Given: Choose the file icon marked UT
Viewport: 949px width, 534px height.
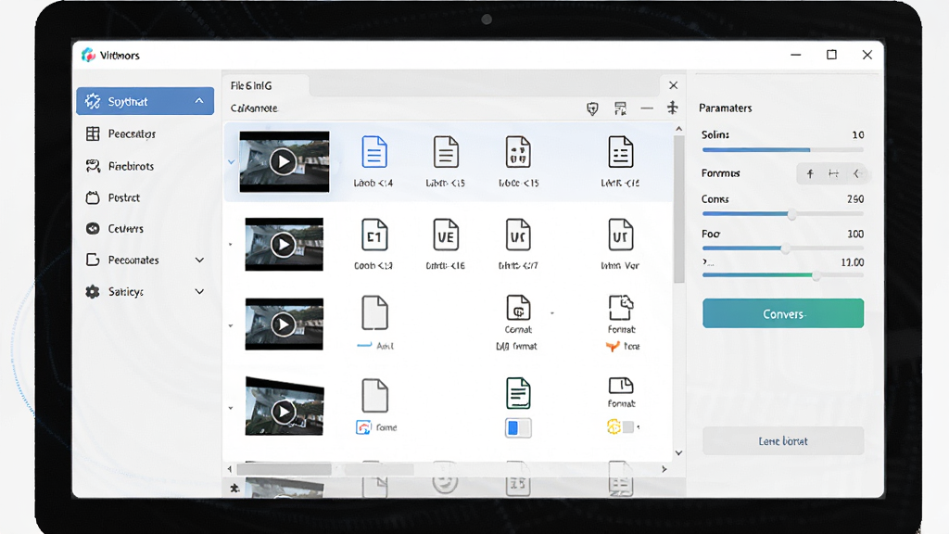Looking at the screenshot, I should [620, 235].
